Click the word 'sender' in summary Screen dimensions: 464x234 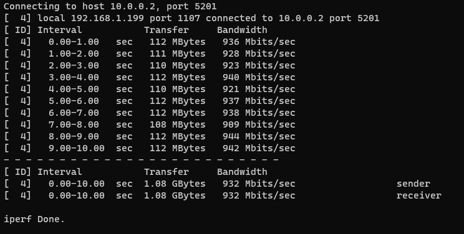(x=413, y=184)
